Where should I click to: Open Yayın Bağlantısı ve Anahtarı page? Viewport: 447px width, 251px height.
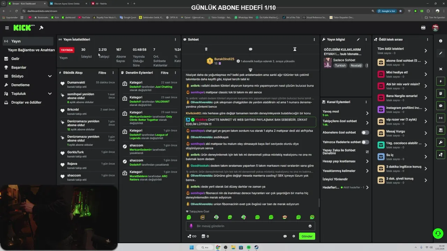(31, 50)
